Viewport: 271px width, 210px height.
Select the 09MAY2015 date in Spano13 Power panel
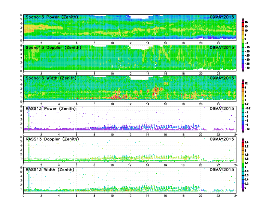coord(222,17)
